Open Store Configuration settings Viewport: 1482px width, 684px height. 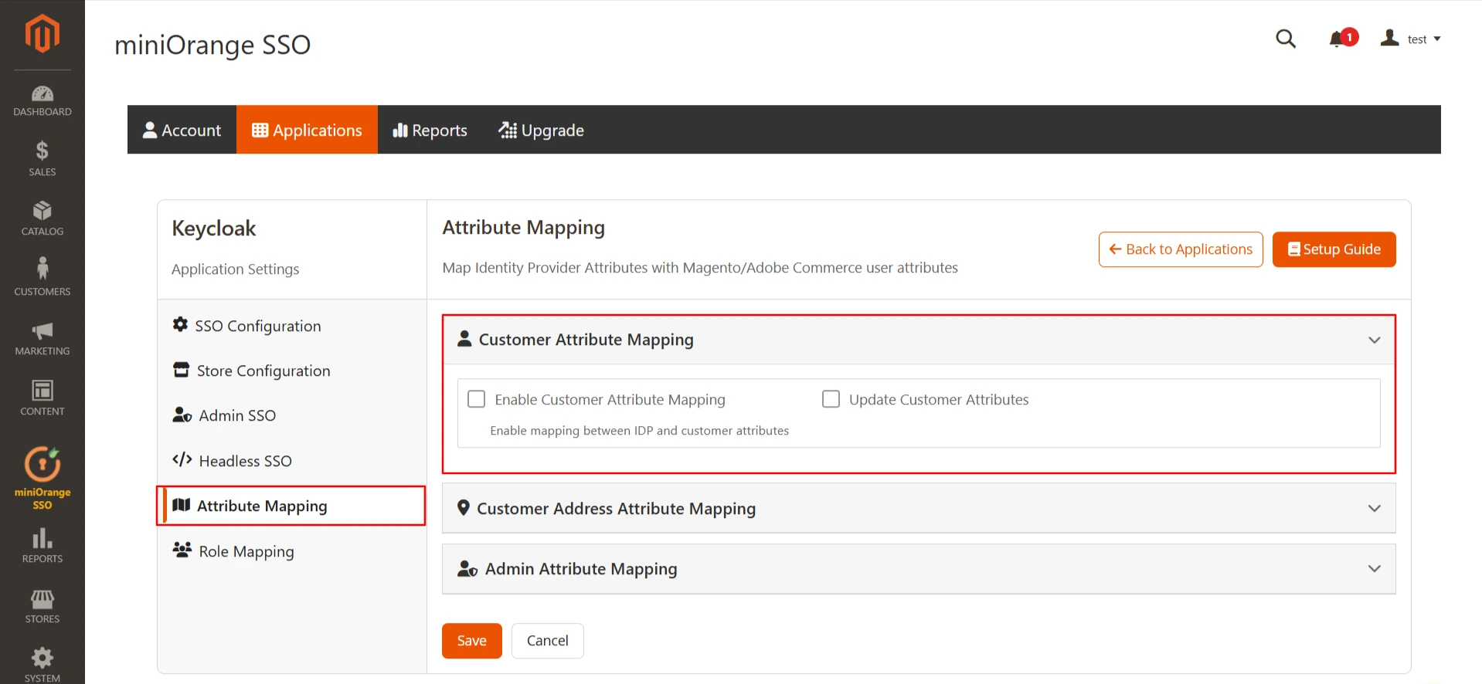point(291,371)
